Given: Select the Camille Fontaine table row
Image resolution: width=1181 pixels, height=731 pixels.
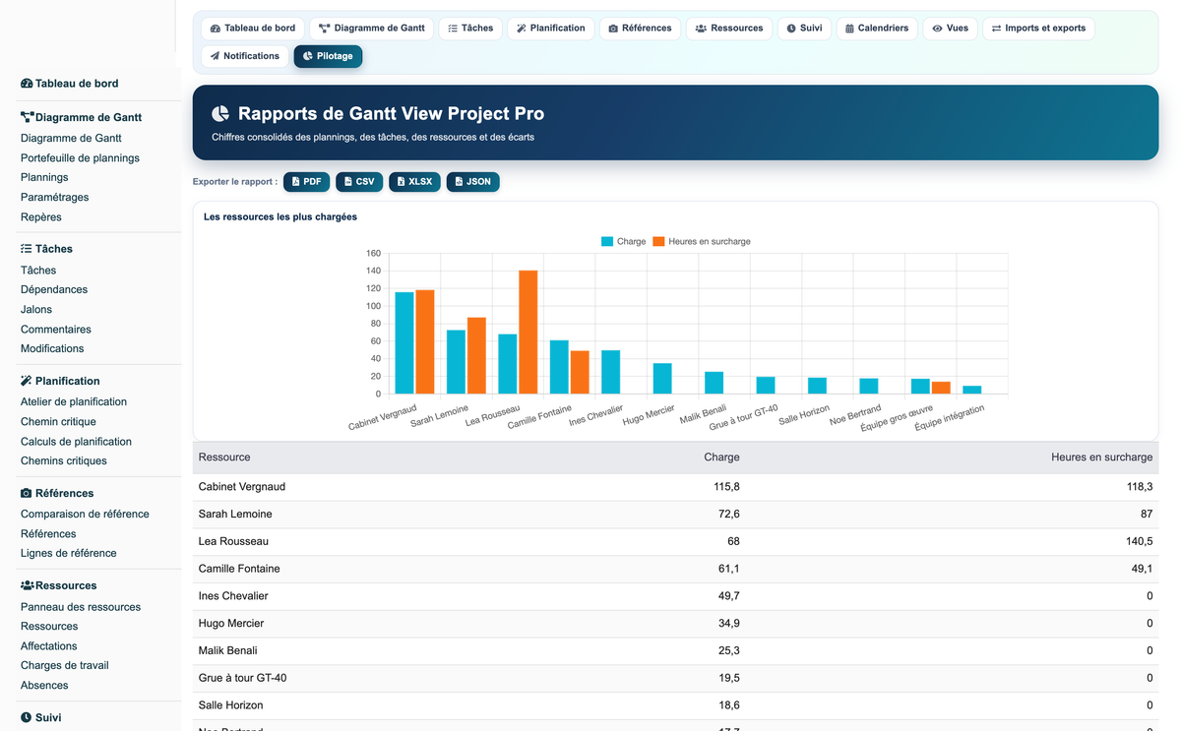Looking at the screenshot, I should (675, 569).
